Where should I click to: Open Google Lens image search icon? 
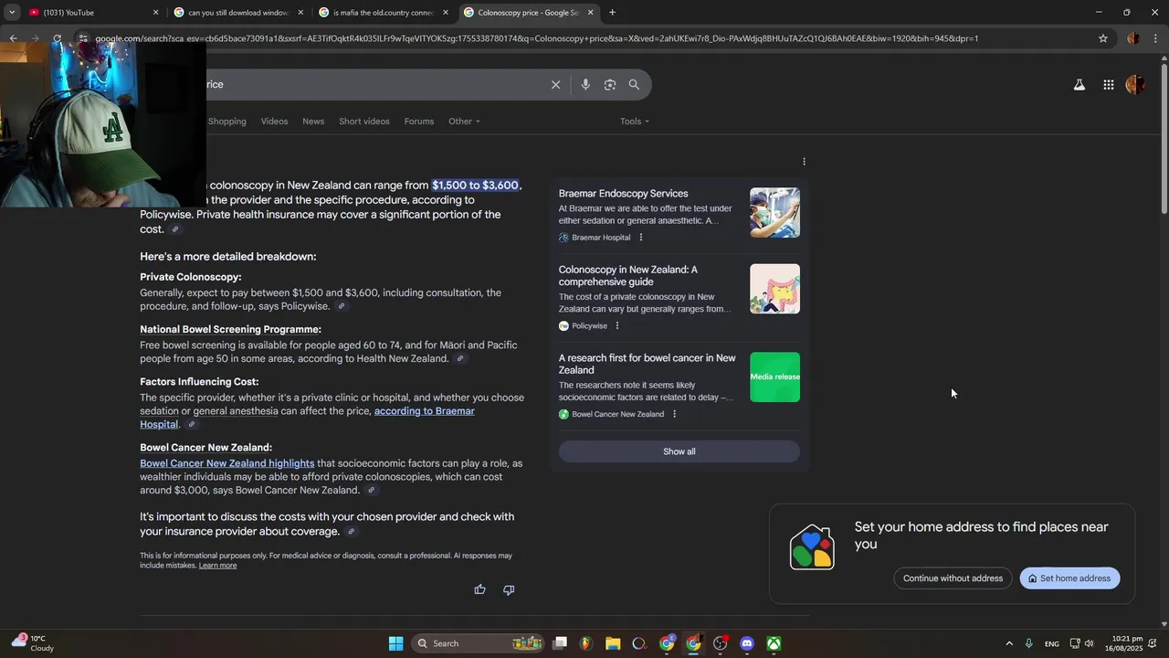click(x=610, y=84)
